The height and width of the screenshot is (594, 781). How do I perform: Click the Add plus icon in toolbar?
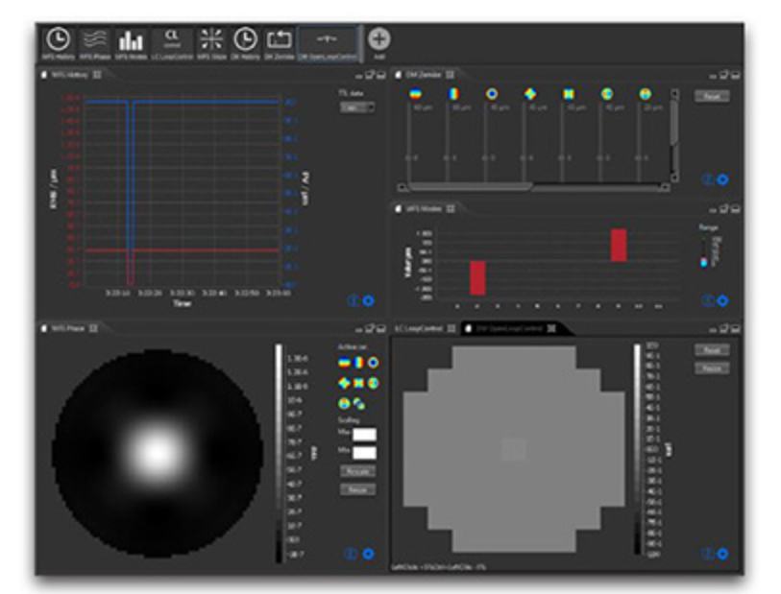click(379, 40)
